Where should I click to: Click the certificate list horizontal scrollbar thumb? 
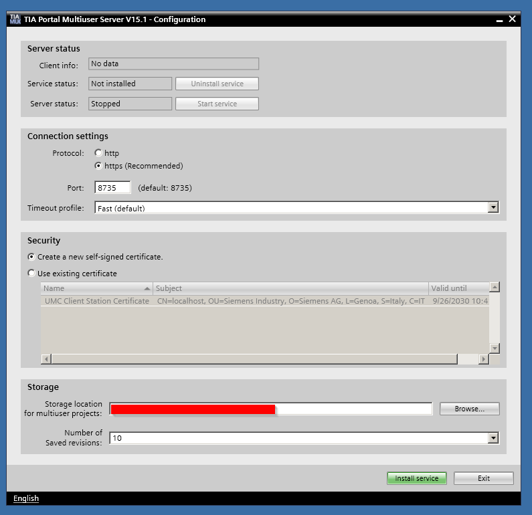[x=254, y=358]
